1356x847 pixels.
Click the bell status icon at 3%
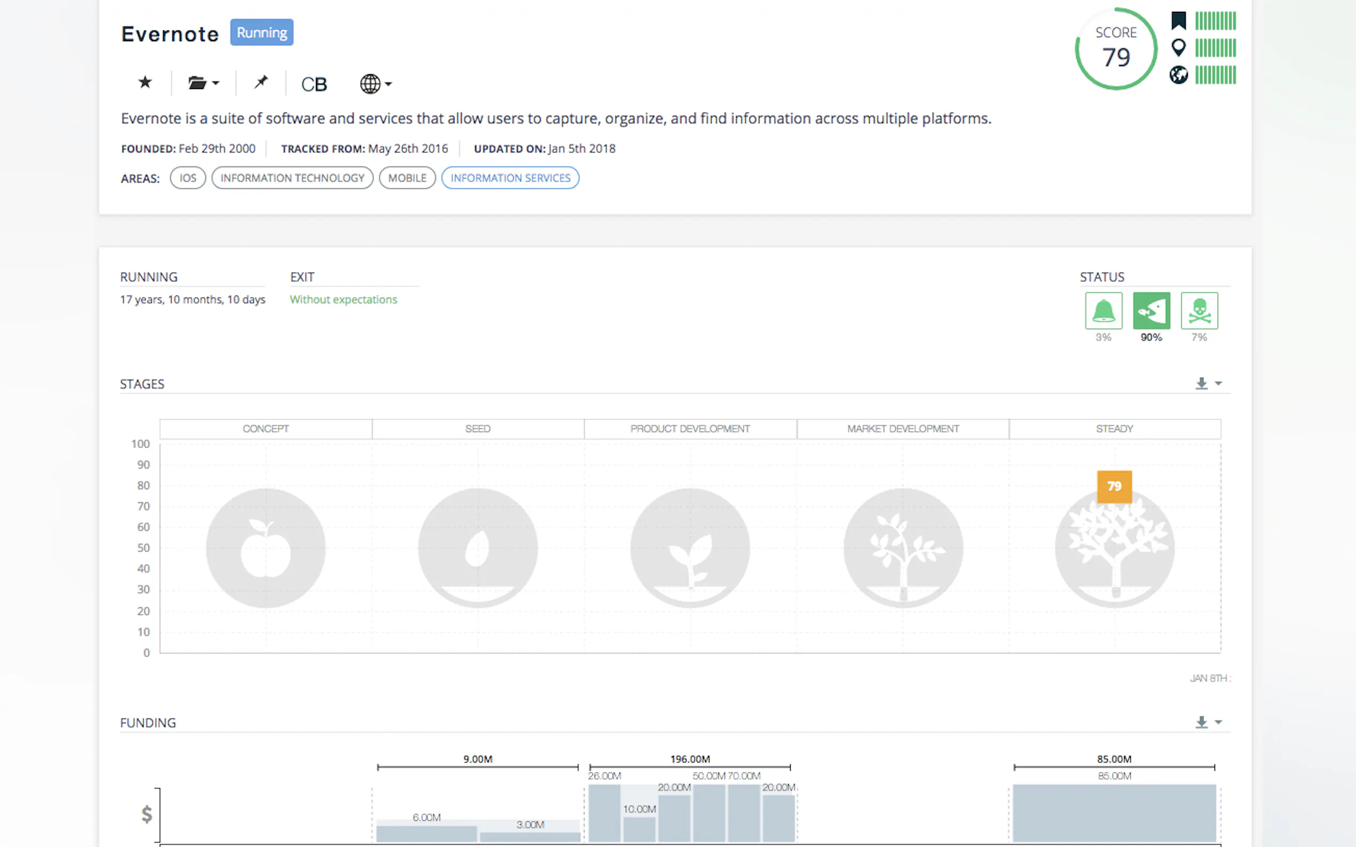tap(1103, 310)
